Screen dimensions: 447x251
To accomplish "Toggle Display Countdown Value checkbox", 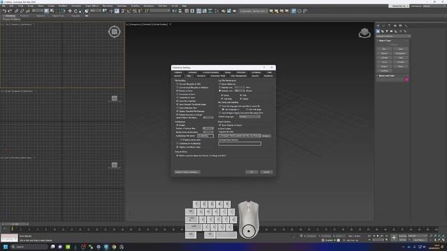I will tap(177, 147).
